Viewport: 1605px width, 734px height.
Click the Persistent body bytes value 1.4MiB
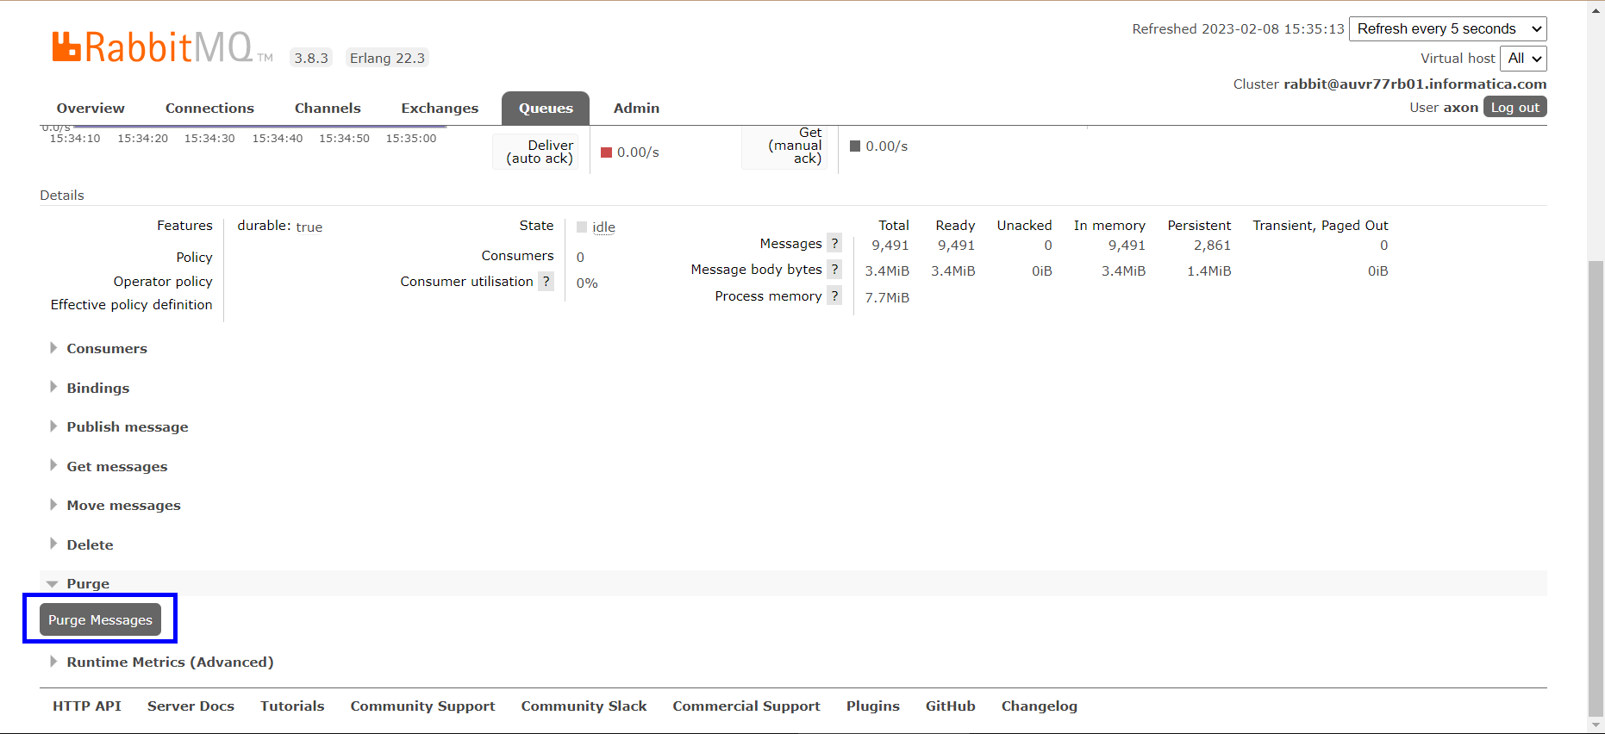1208,271
